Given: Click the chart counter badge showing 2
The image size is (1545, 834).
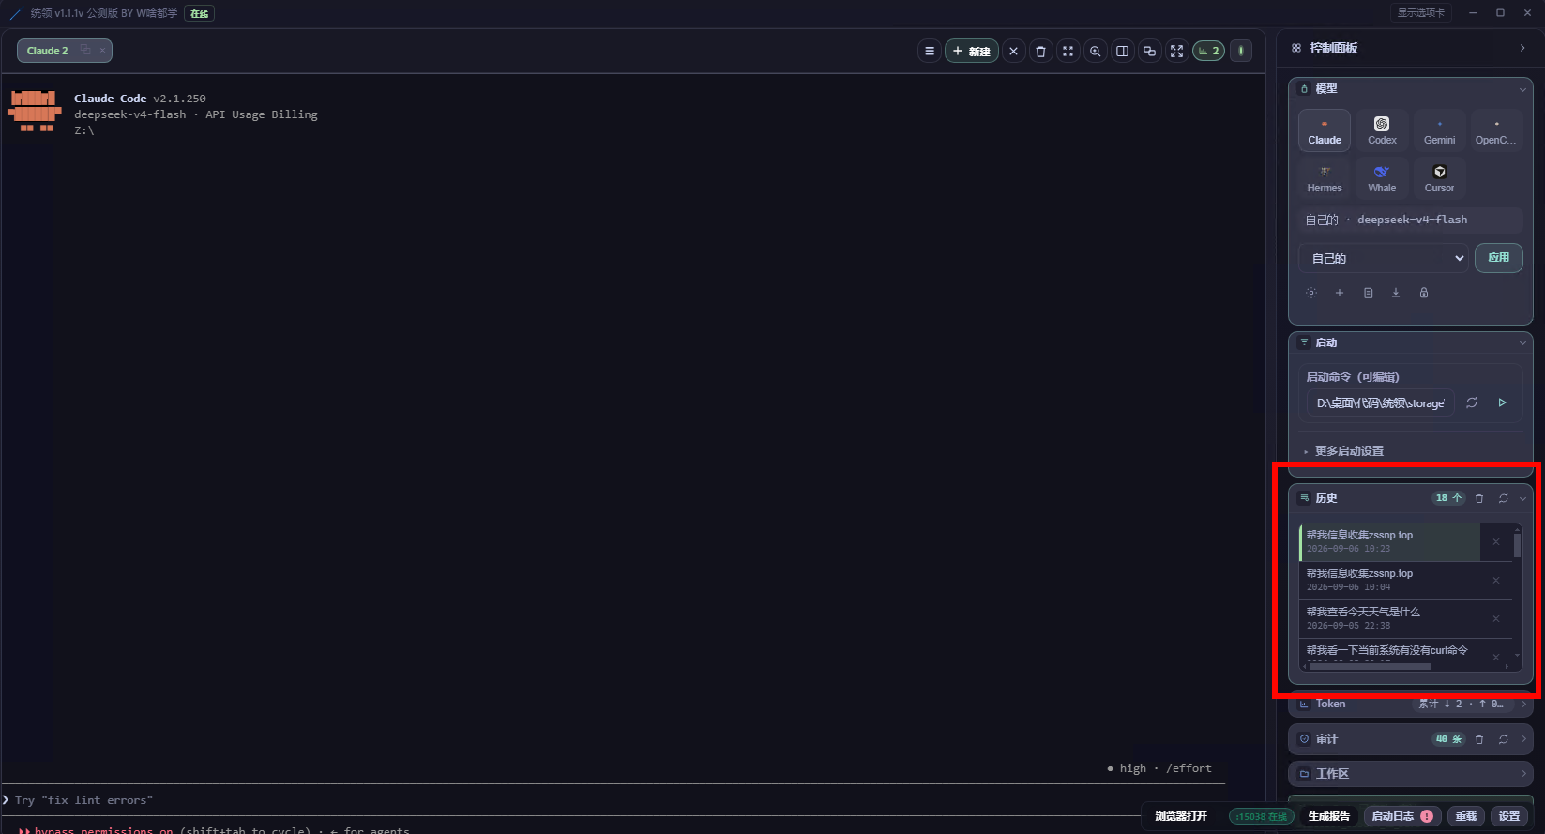Looking at the screenshot, I should (x=1208, y=52).
